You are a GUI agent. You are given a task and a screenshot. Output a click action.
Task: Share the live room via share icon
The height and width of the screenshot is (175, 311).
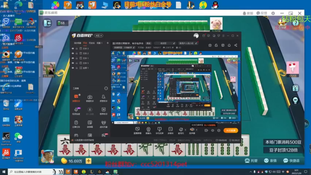click(x=236, y=45)
